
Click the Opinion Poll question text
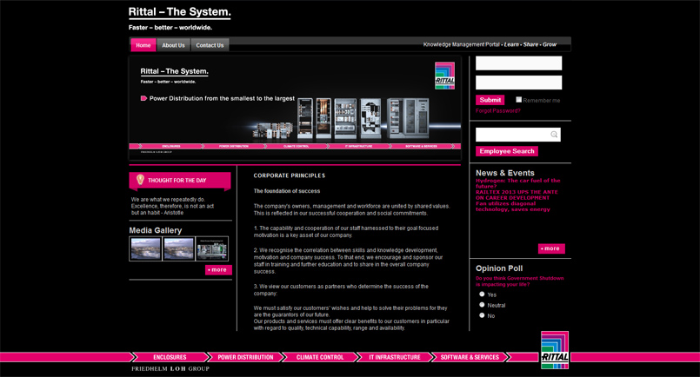point(520,281)
